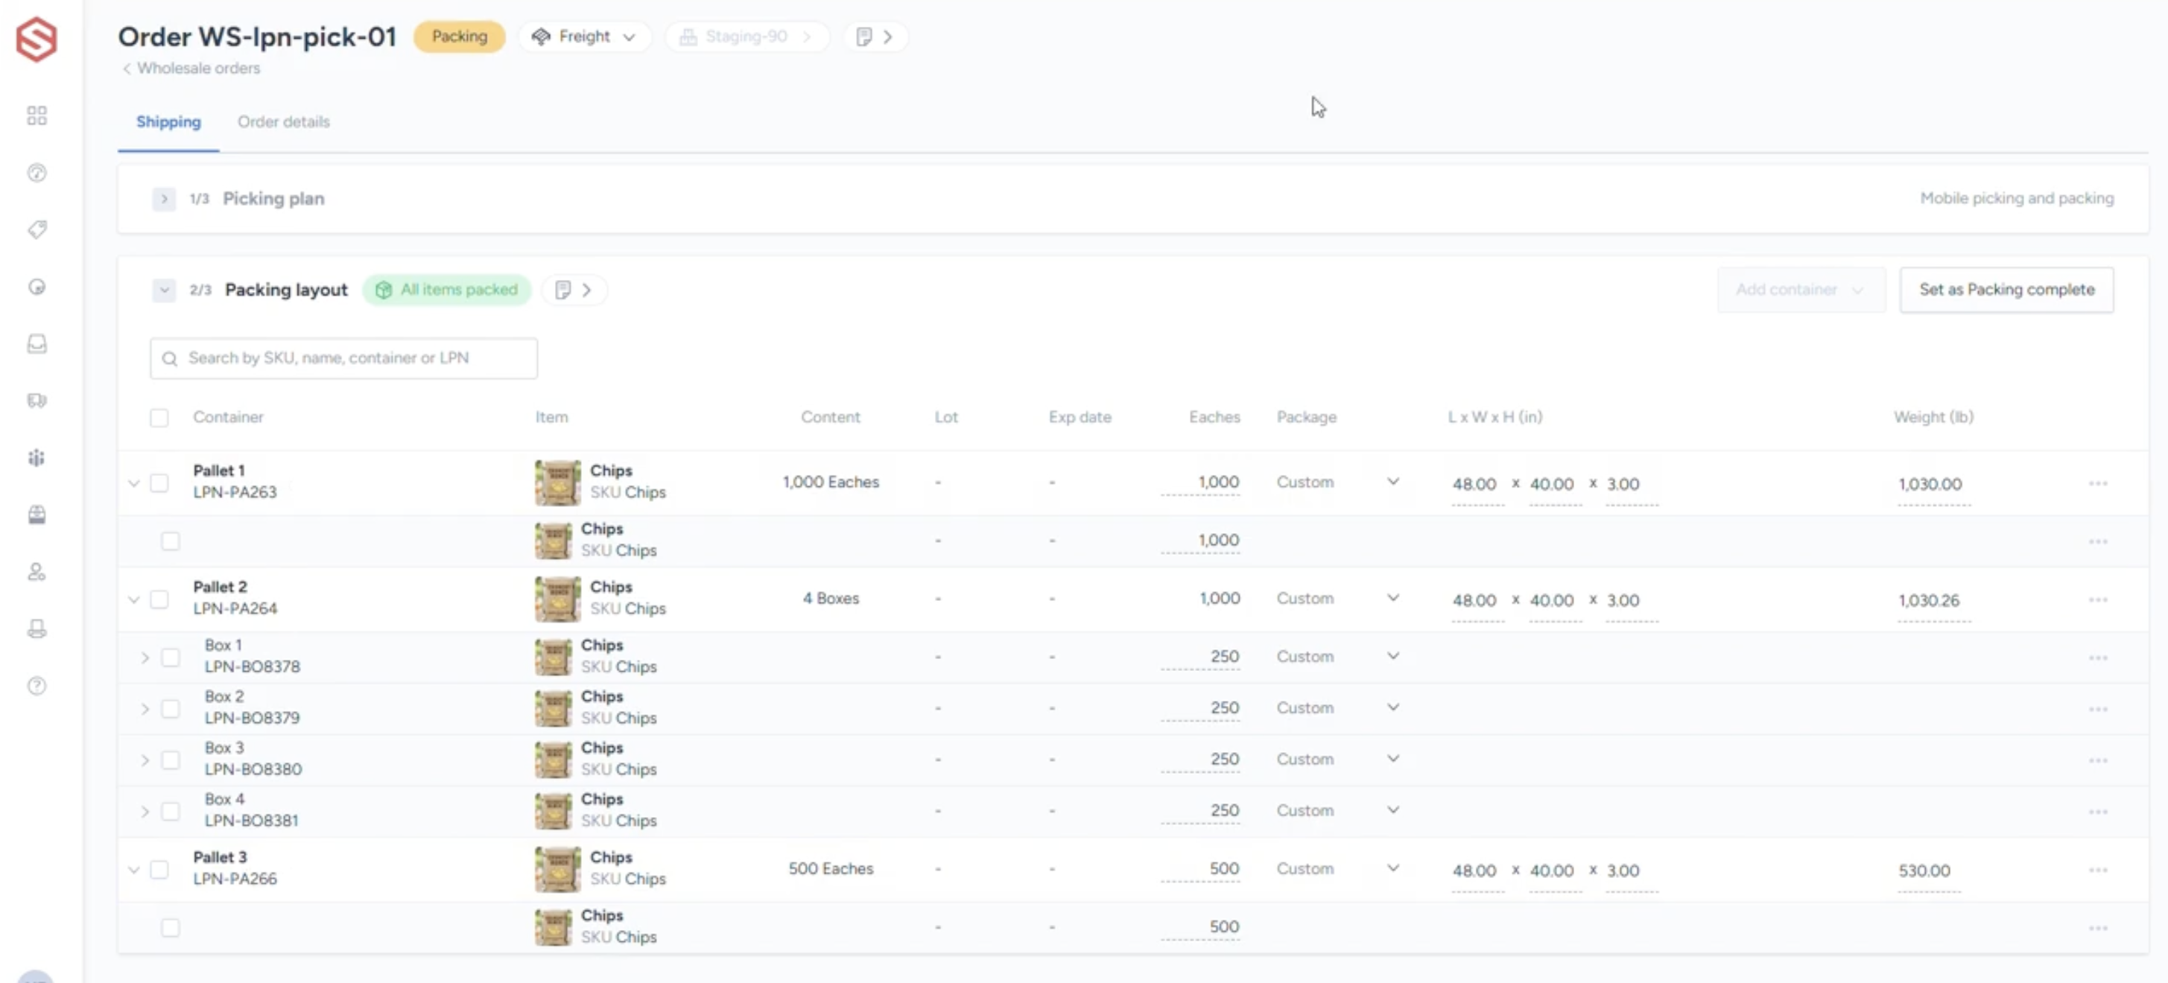Open the Freight dropdown
Viewport: 2168px width, 983px height.
point(584,37)
